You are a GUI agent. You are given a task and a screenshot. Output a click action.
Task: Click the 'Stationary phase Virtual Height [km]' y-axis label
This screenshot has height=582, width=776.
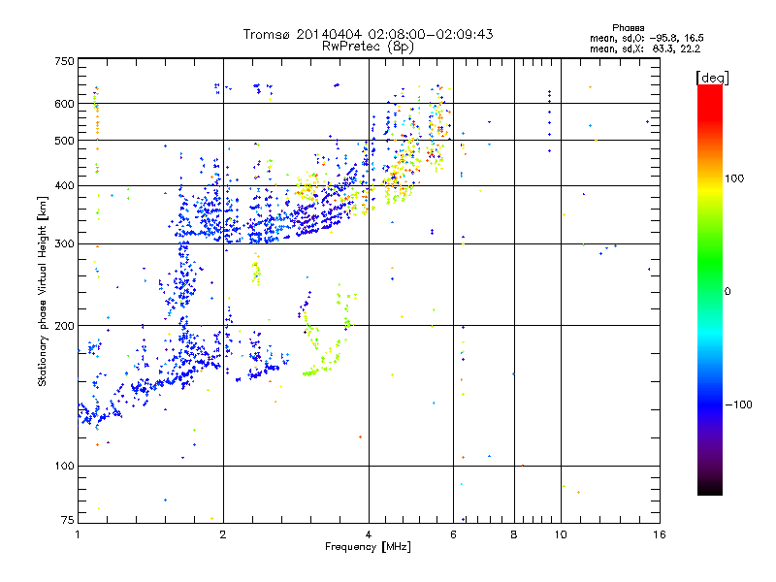[x=43, y=291]
